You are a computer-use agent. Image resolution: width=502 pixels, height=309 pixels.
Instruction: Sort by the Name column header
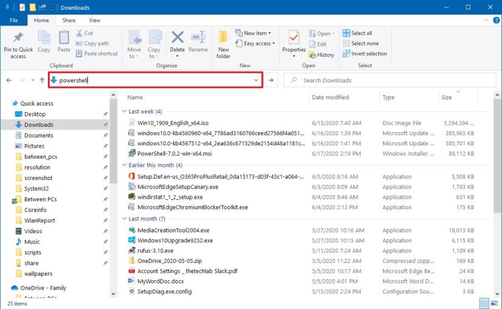click(135, 97)
